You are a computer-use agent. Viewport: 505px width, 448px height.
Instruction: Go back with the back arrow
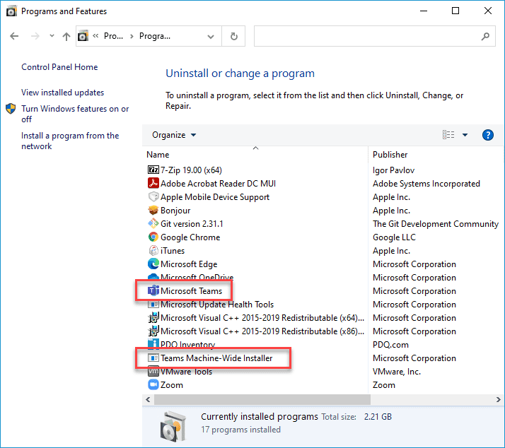[14, 36]
